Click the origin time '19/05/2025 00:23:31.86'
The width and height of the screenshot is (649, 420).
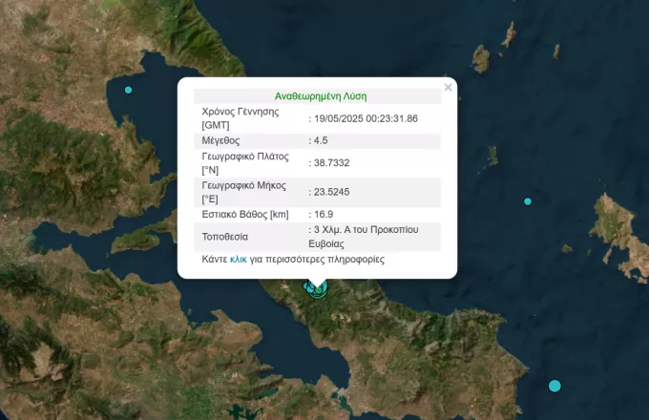click(x=366, y=118)
